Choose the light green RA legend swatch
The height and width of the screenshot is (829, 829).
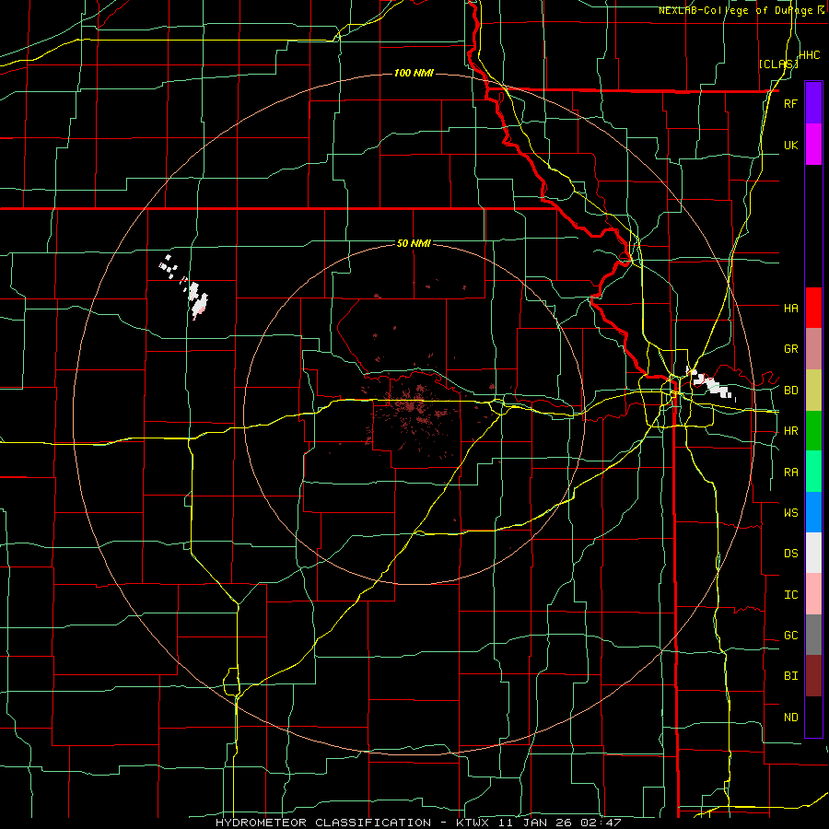pyautogui.click(x=813, y=472)
